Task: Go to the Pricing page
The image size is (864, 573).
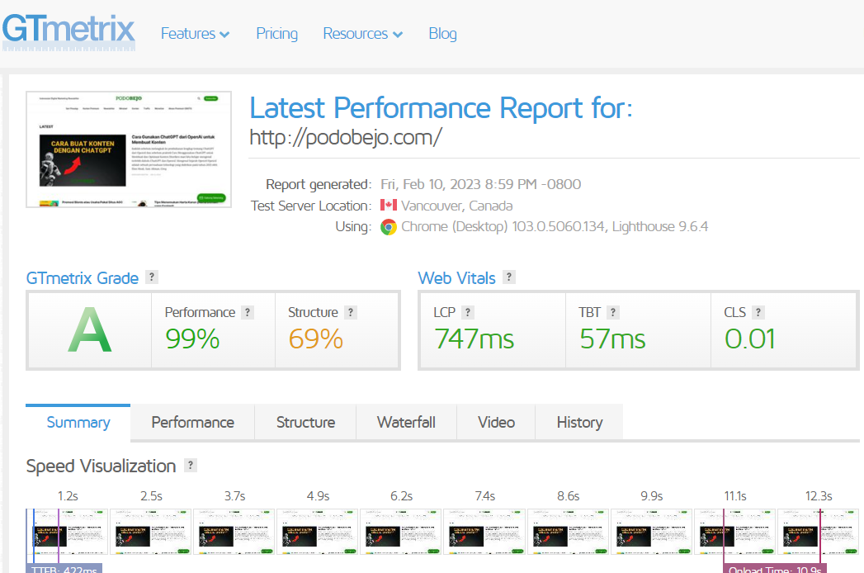Action: click(x=276, y=34)
